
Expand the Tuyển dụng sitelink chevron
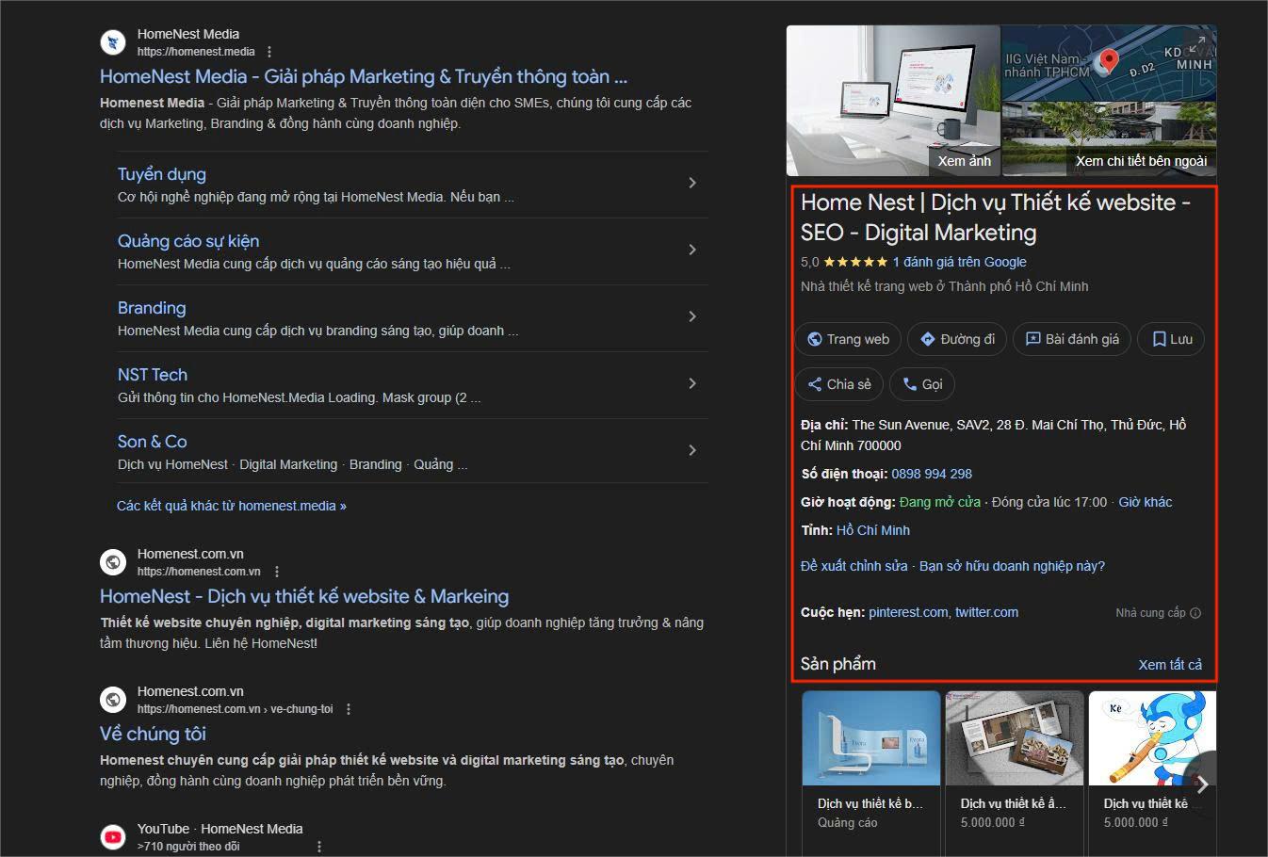692,183
